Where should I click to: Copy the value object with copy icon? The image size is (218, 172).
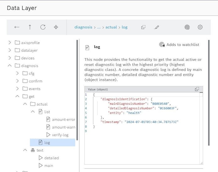197,89
